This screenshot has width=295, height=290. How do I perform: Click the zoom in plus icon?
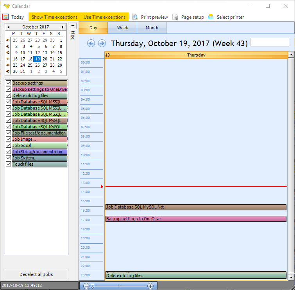coord(150,286)
